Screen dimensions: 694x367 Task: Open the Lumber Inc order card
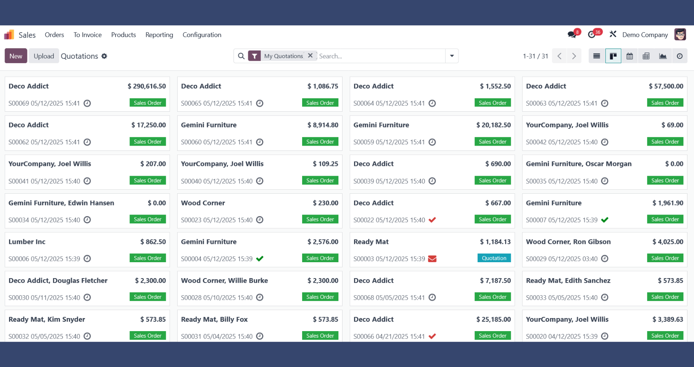[87, 250]
